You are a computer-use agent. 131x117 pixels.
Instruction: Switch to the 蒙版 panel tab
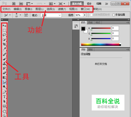pos(90,50)
